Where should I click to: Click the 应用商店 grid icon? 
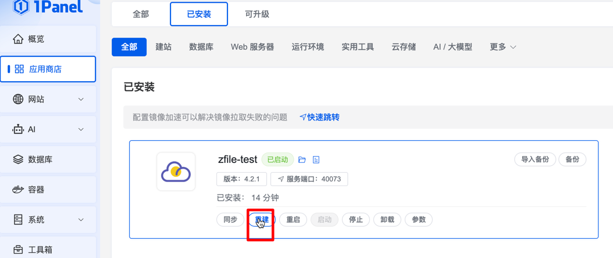(19, 69)
